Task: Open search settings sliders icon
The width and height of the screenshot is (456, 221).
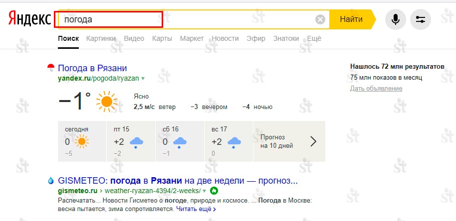Action: pos(421,19)
